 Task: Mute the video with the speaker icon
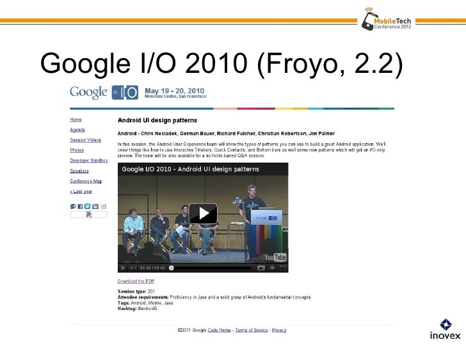pos(133,268)
